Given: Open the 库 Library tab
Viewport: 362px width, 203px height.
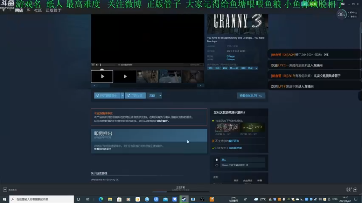Looking at the screenshot, I should tap(29, 10).
